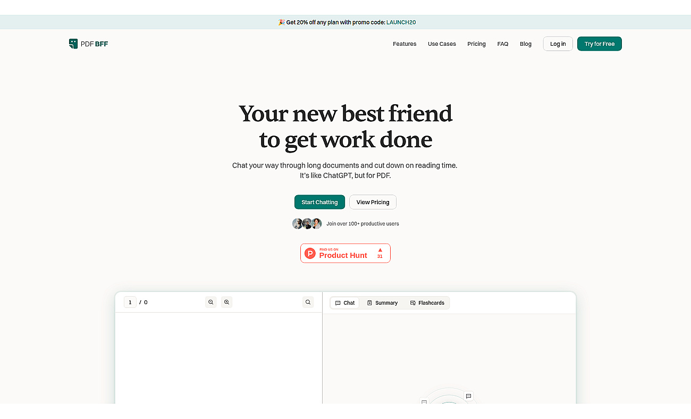This screenshot has width=691, height=419.
Task: Open the FAQ nav link
Action: [503, 44]
